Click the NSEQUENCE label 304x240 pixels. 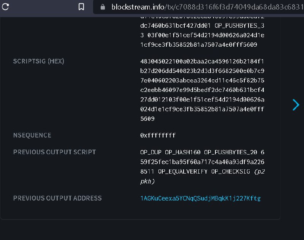click(x=32, y=135)
